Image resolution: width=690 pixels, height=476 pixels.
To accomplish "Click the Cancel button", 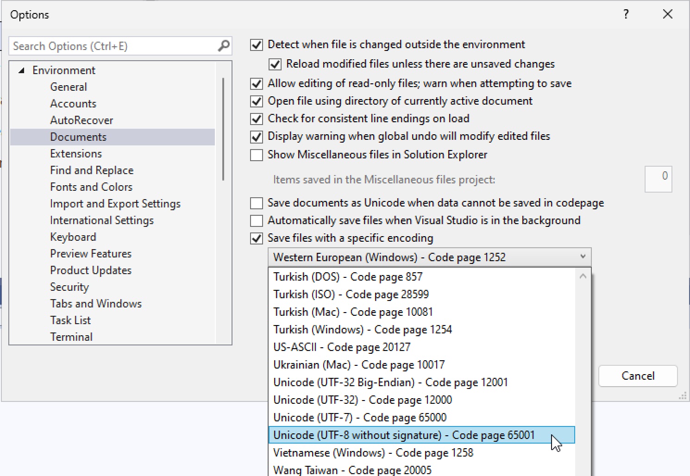I will [x=638, y=376].
